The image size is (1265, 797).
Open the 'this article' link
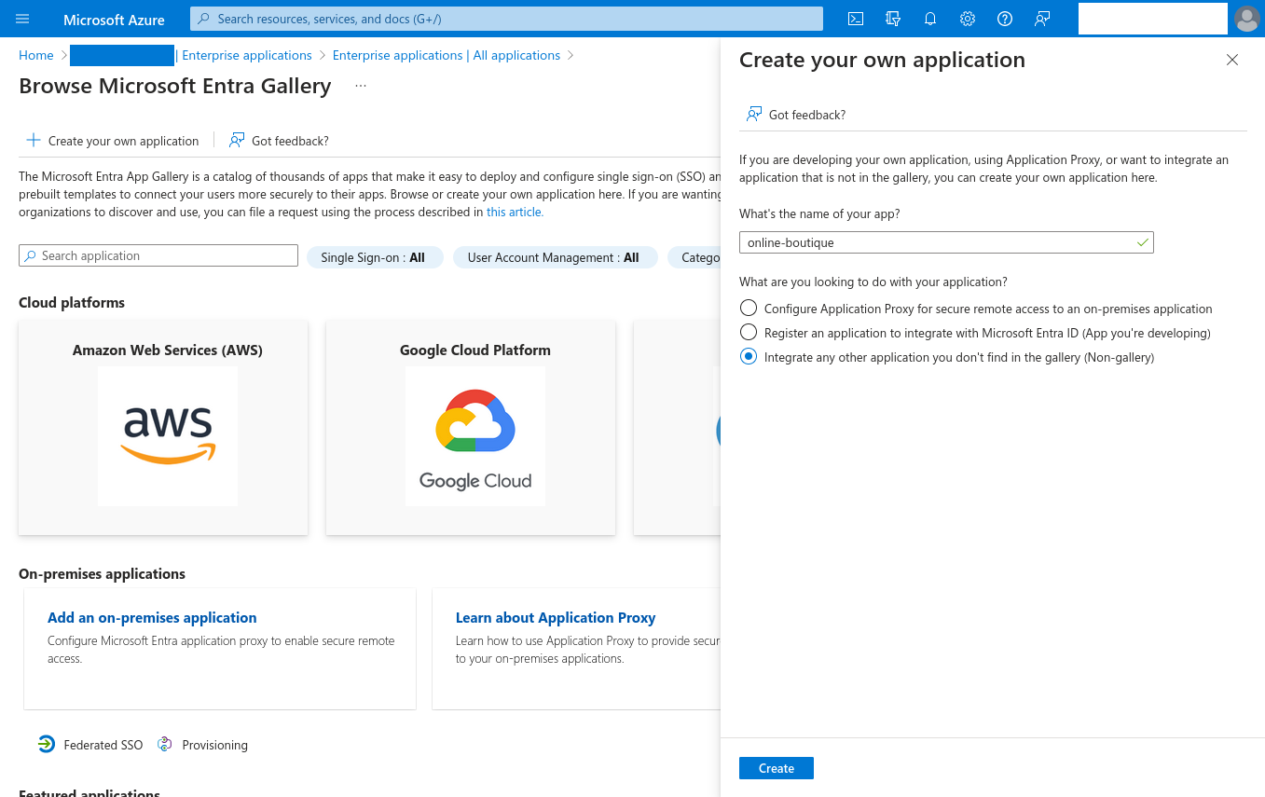(x=515, y=212)
